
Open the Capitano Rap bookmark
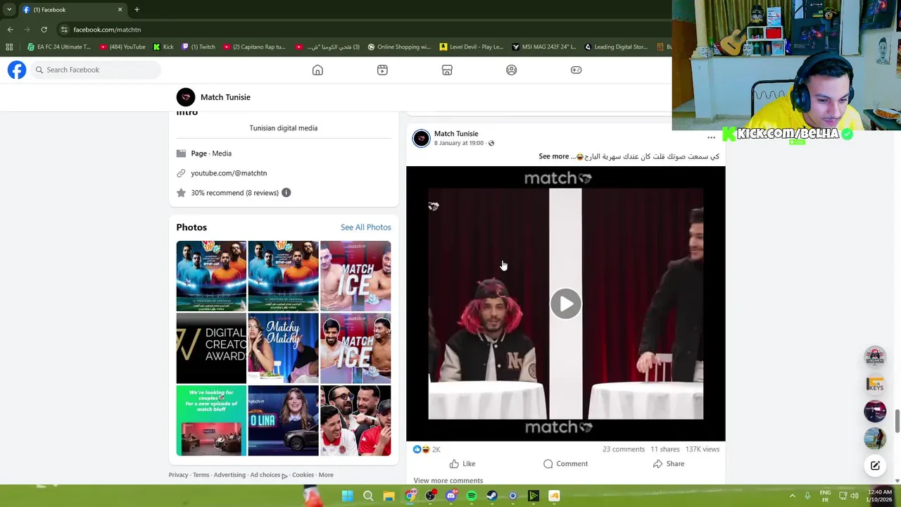coord(254,47)
